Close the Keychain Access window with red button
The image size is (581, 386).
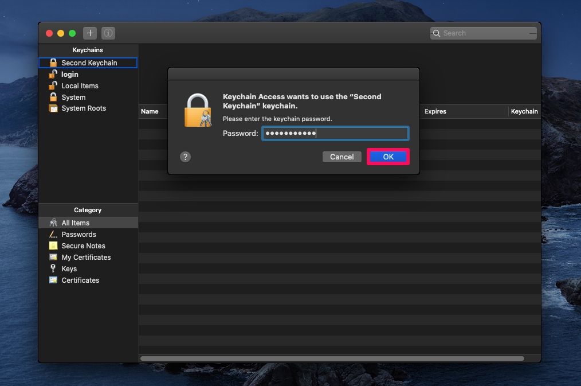[49, 33]
